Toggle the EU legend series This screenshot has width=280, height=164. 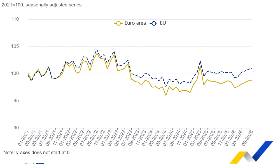coord(158,23)
